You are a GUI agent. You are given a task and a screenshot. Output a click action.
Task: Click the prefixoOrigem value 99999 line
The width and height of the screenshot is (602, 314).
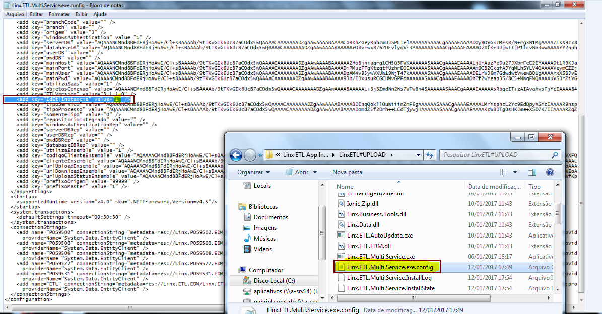pyautogui.click(x=78, y=181)
